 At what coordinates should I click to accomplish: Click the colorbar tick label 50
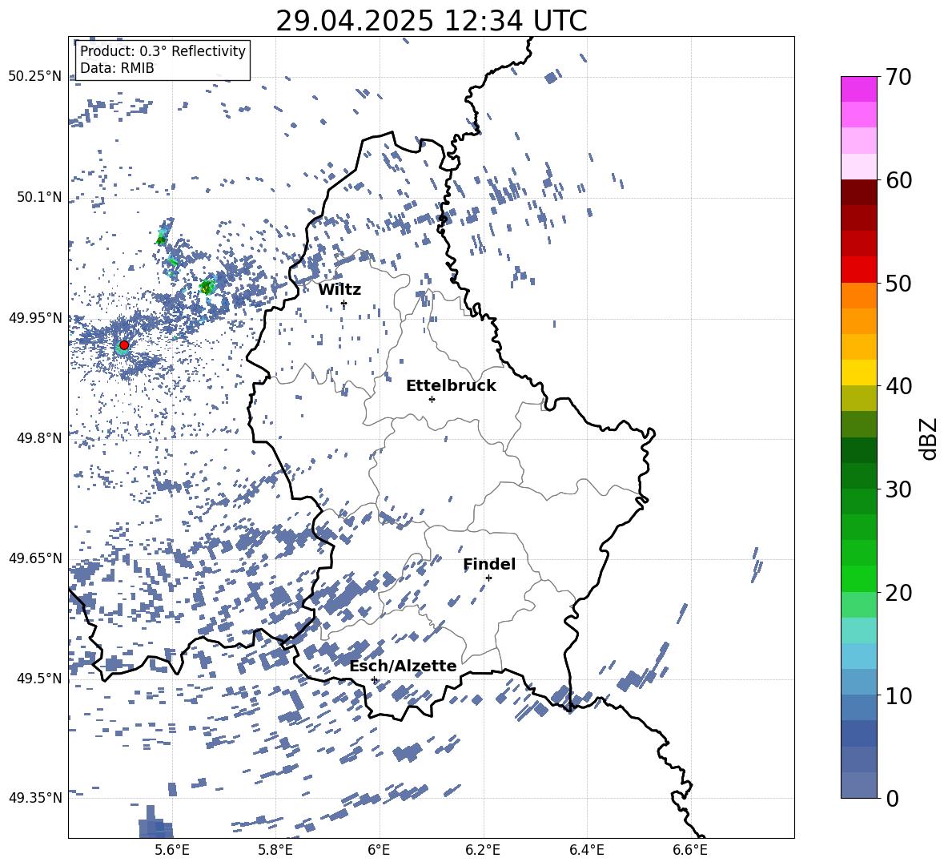tap(898, 283)
